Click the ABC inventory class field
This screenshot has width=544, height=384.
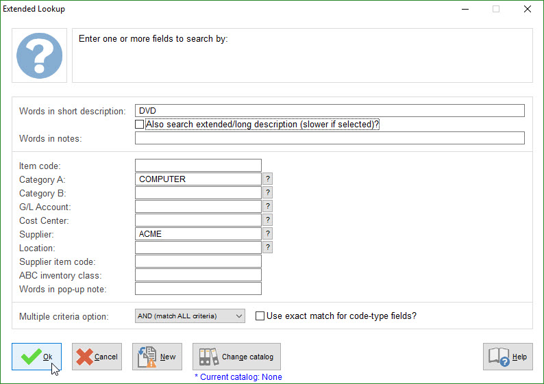198,274
